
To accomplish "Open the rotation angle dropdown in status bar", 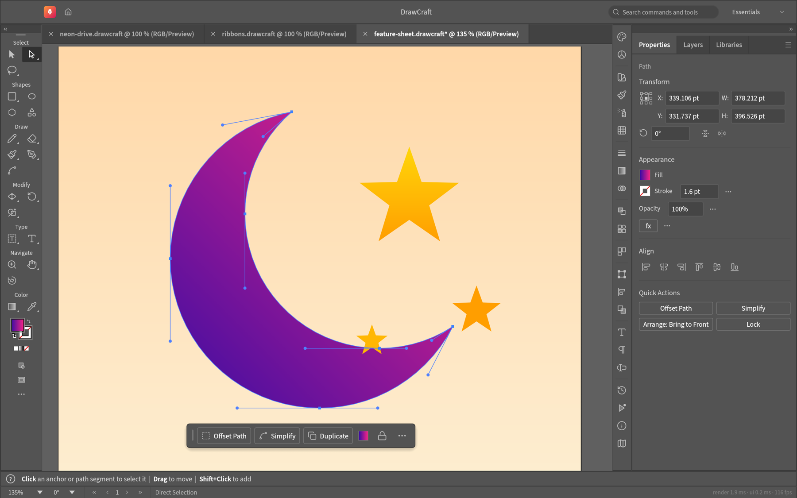I will [72, 492].
